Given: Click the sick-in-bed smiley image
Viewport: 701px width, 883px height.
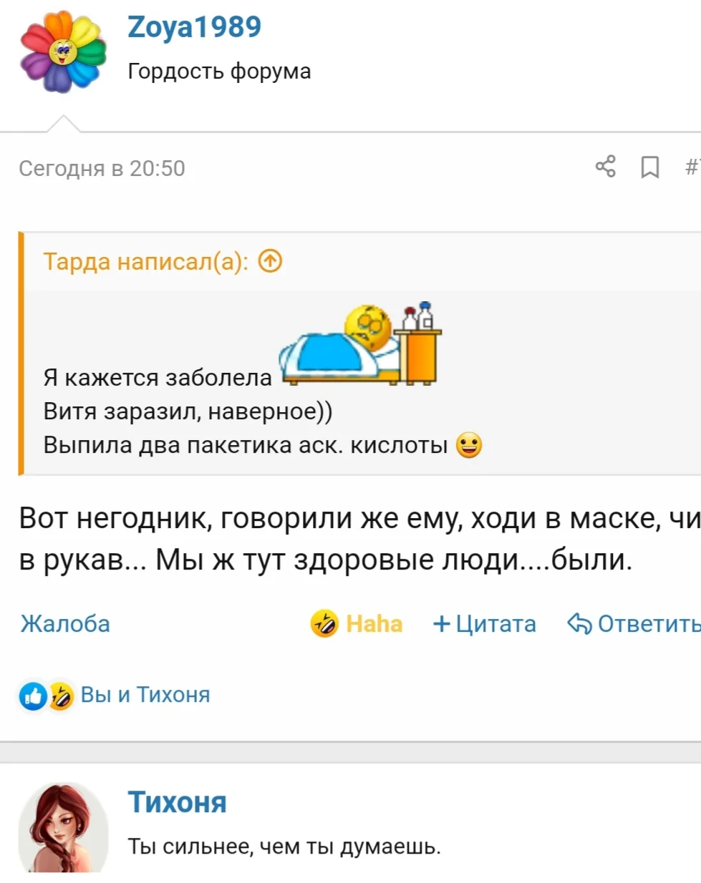Looking at the screenshot, I should pos(361,344).
